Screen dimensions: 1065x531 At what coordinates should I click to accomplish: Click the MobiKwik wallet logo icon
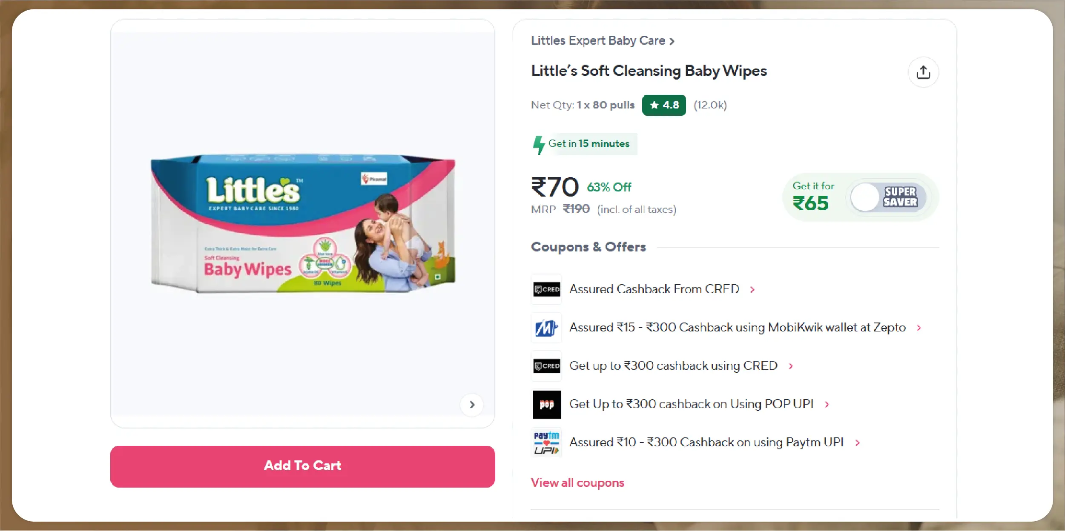pos(547,328)
